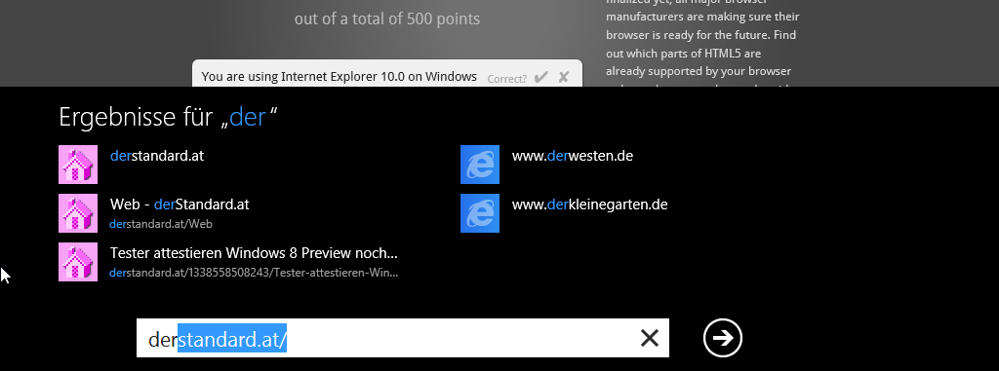Click the Internet Explorer 10.0 detection message
999x371 pixels.
[x=339, y=77]
